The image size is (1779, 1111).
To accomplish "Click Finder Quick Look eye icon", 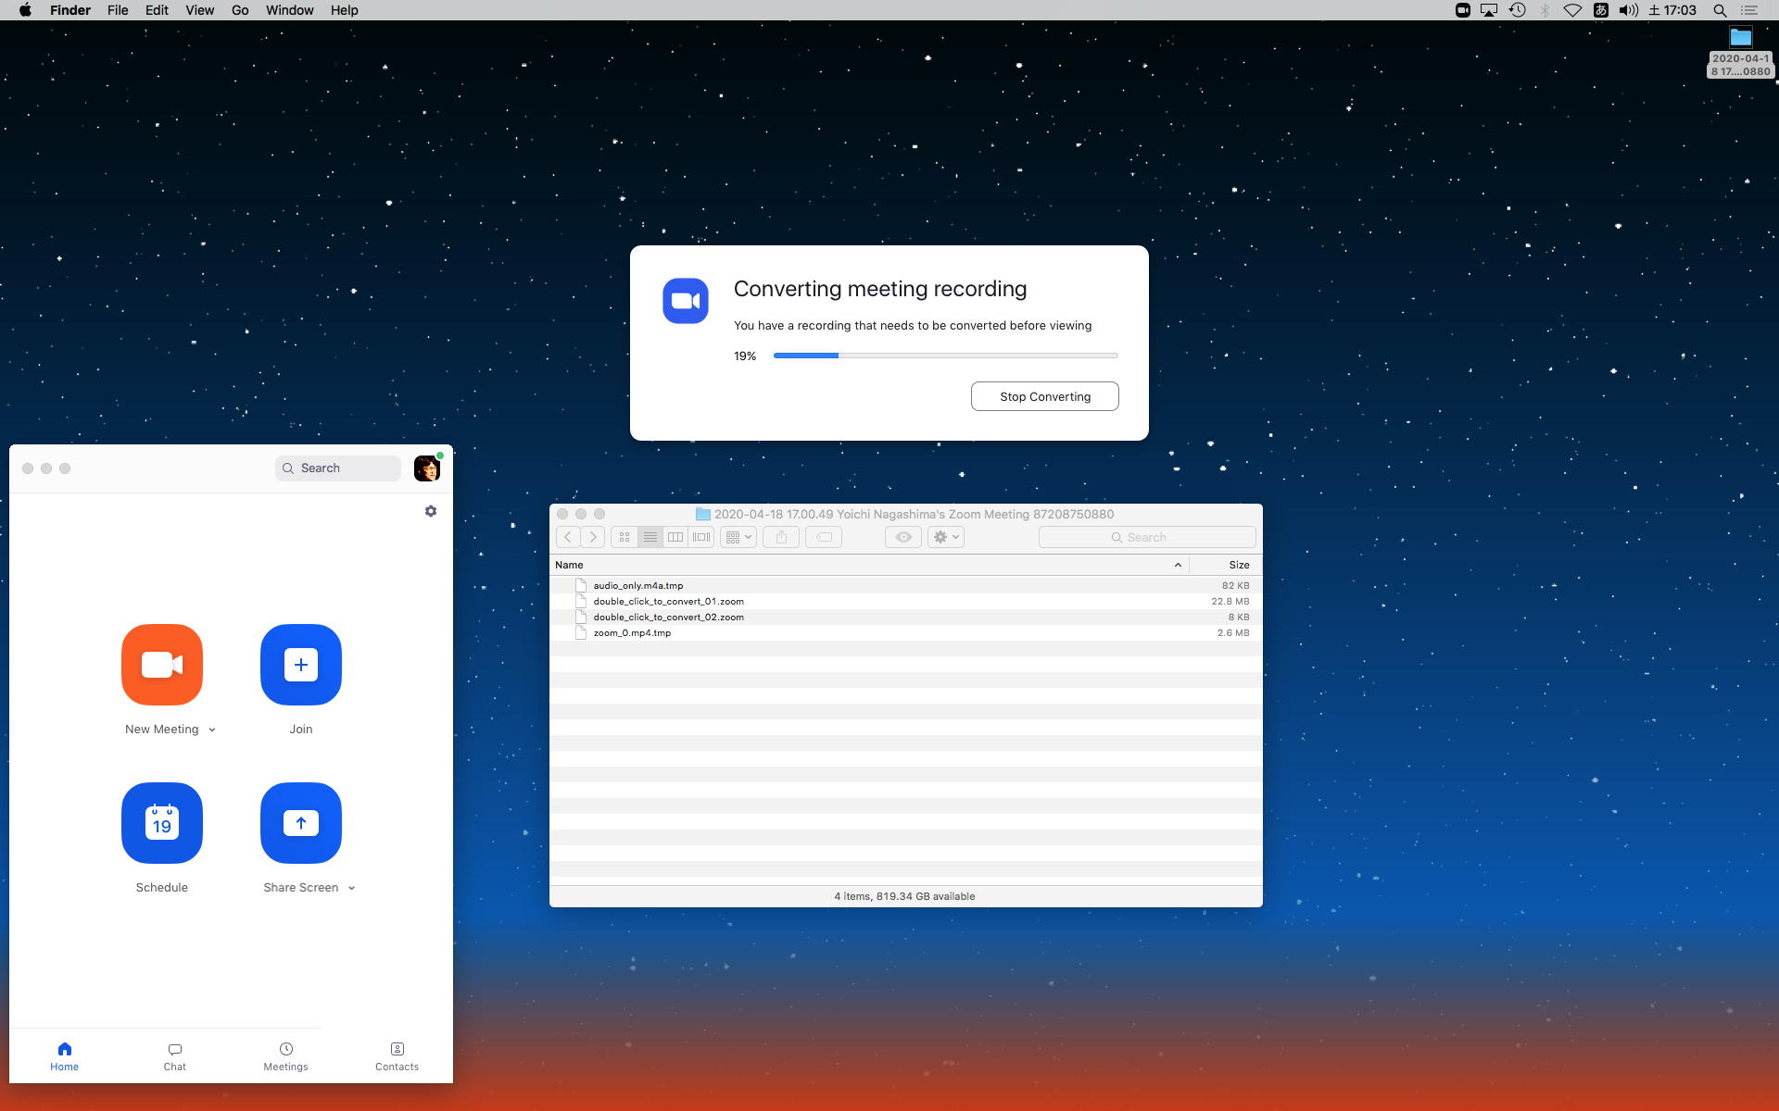I will tap(903, 537).
